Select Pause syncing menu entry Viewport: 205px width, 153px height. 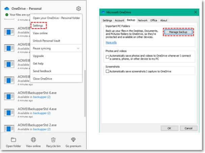pos(56,48)
